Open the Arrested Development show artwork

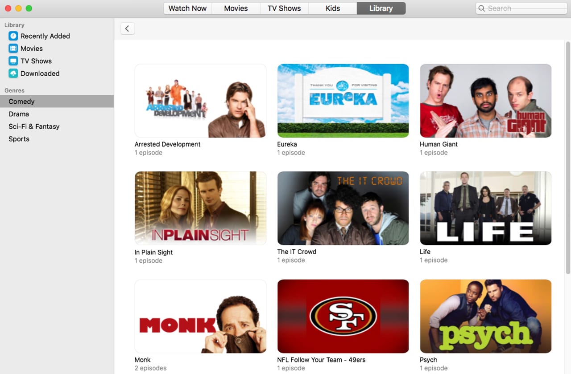[x=200, y=101]
